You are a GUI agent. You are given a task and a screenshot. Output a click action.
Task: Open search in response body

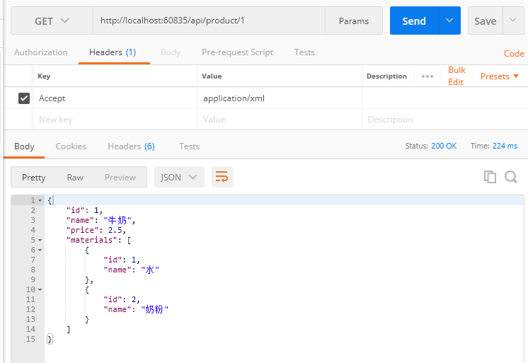pyautogui.click(x=511, y=177)
